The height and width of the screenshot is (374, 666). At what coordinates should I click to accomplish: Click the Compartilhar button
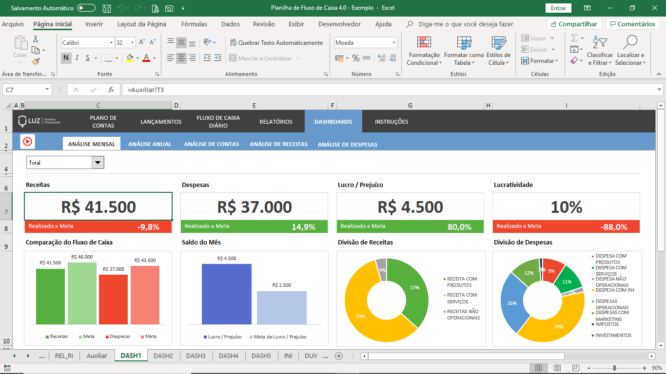pos(574,24)
